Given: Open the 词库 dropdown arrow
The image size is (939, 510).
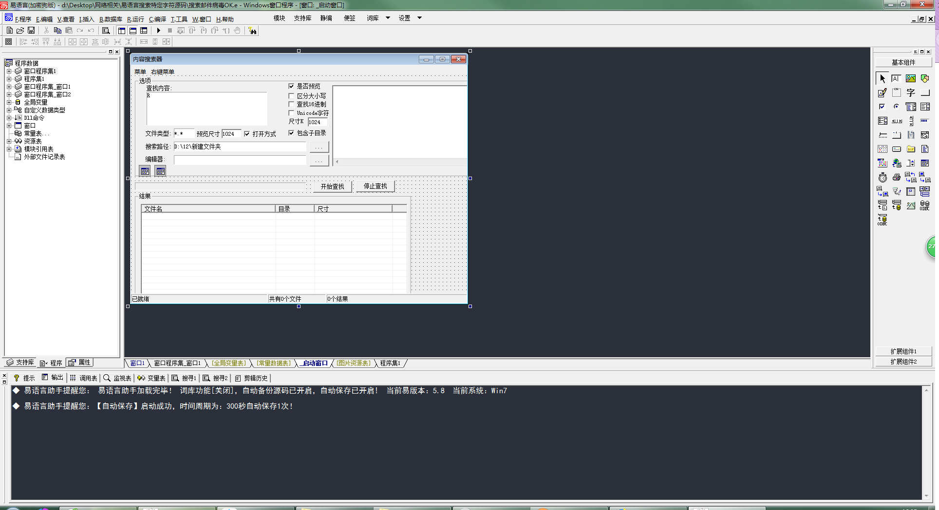Looking at the screenshot, I should (388, 18).
